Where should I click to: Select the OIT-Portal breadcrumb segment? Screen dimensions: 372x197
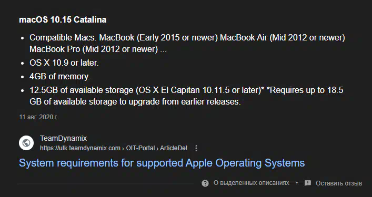[140, 148]
